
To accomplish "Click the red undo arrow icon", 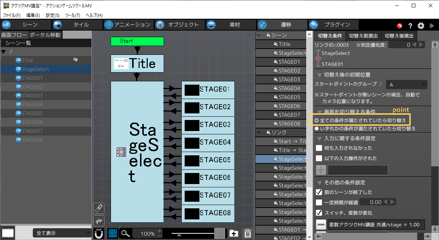I will tap(400, 25).
